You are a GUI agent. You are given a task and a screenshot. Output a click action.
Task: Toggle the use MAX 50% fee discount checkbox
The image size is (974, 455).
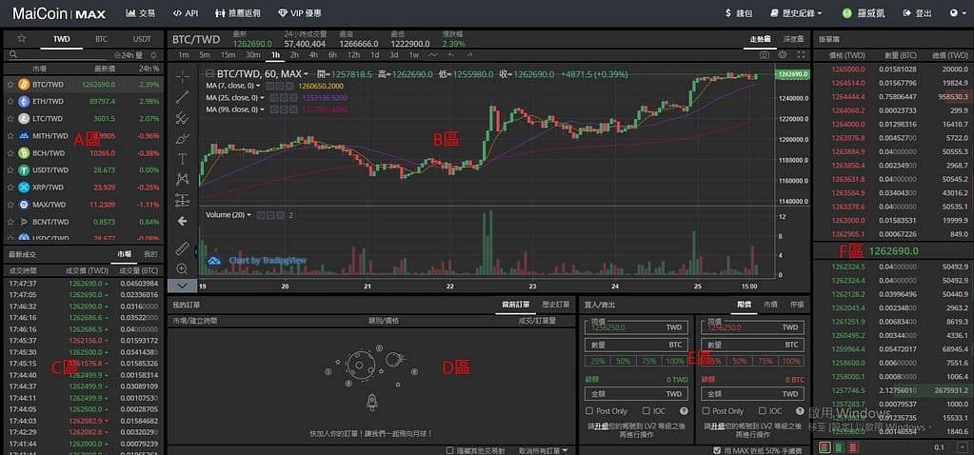718,450
